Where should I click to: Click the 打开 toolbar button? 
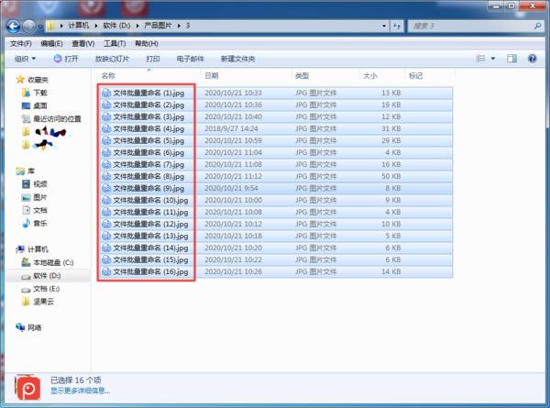pyautogui.click(x=66, y=59)
